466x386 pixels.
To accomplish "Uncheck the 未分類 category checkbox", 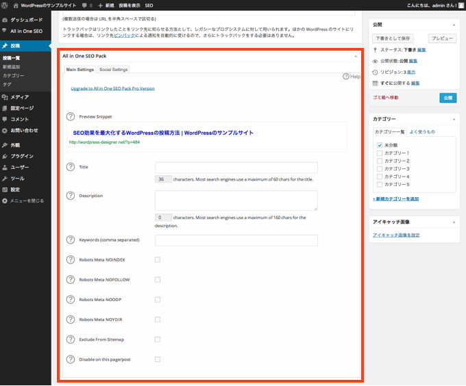I will coord(380,145).
